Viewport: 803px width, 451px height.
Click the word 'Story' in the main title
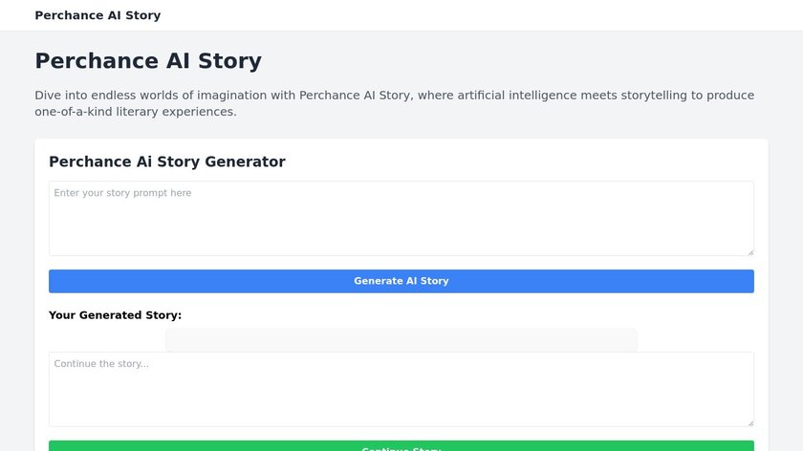[228, 61]
